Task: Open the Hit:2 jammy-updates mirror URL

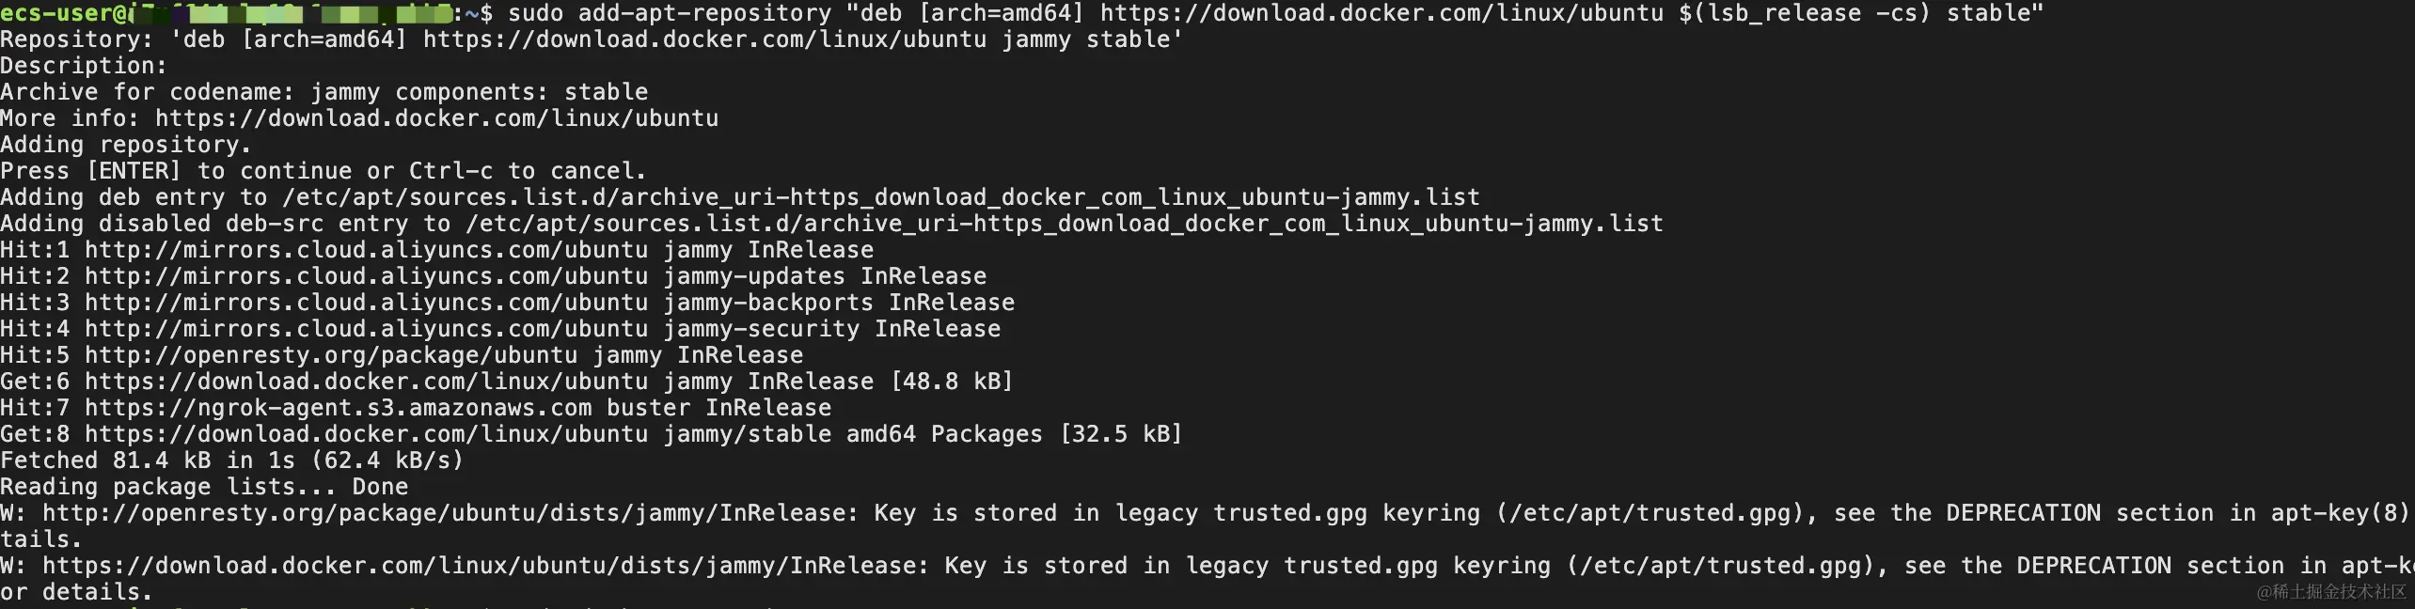Action: (x=366, y=276)
